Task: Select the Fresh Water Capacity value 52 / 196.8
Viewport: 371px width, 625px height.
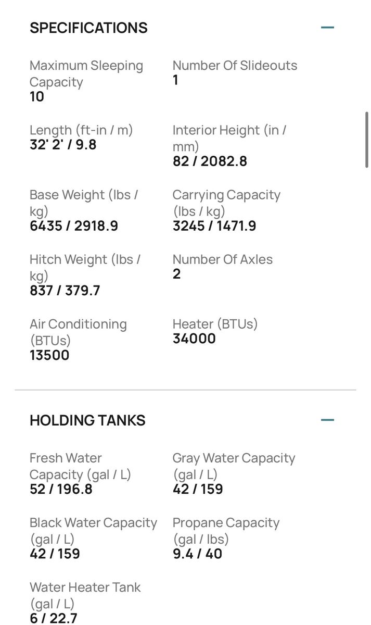Action: [x=61, y=489]
